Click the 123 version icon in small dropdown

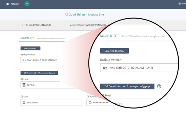[24, 60]
